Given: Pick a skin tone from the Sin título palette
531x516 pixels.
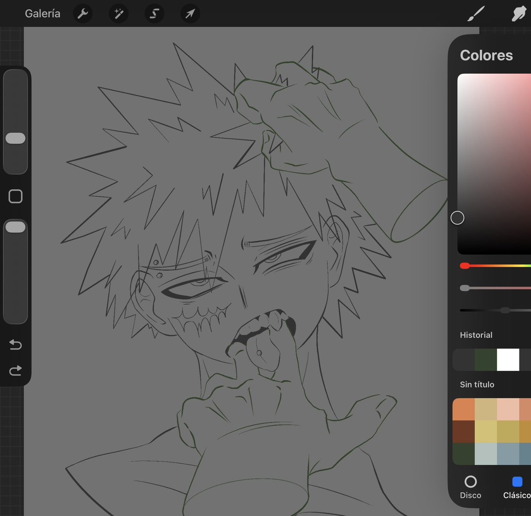Looking at the screenshot, I should pyautogui.click(x=508, y=408).
